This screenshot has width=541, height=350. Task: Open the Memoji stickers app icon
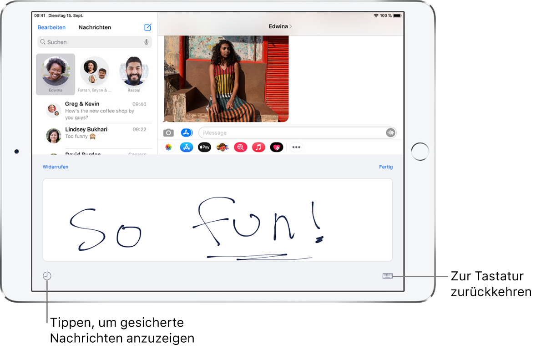[x=222, y=147]
